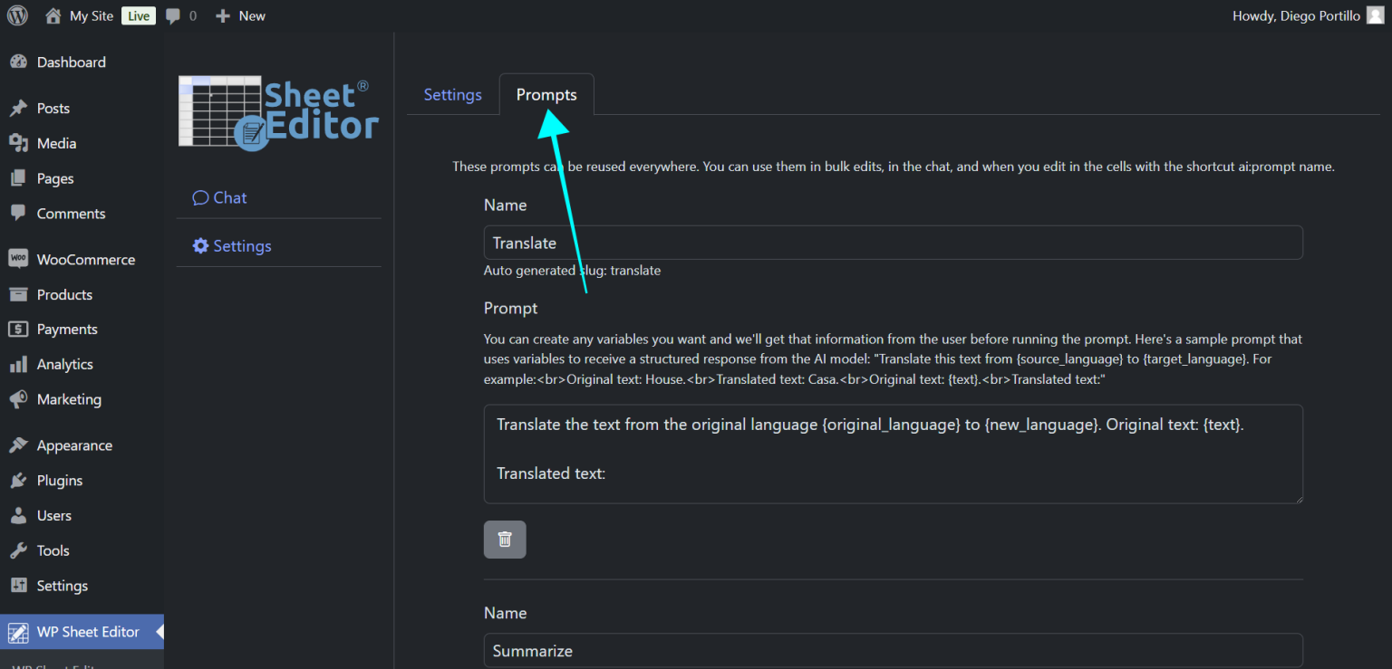The image size is (1392, 669).
Task: Open Marketing via the megaphone icon
Action: 19,399
